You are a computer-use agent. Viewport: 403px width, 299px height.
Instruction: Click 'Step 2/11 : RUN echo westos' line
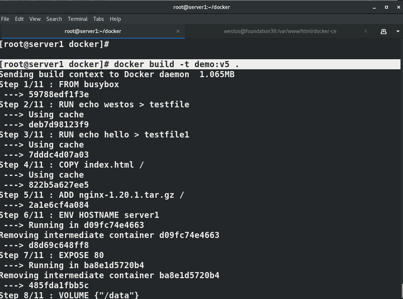pos(95,104)
